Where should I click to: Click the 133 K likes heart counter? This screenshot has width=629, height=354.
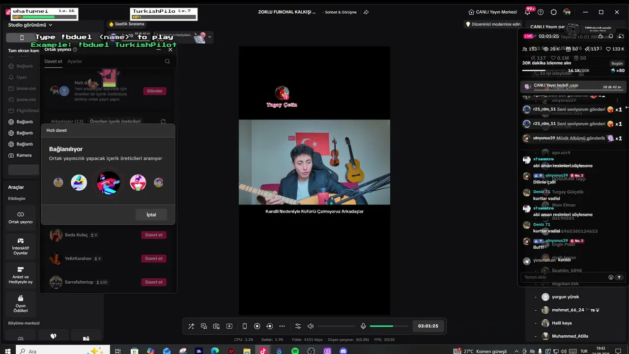click(615, 49)
